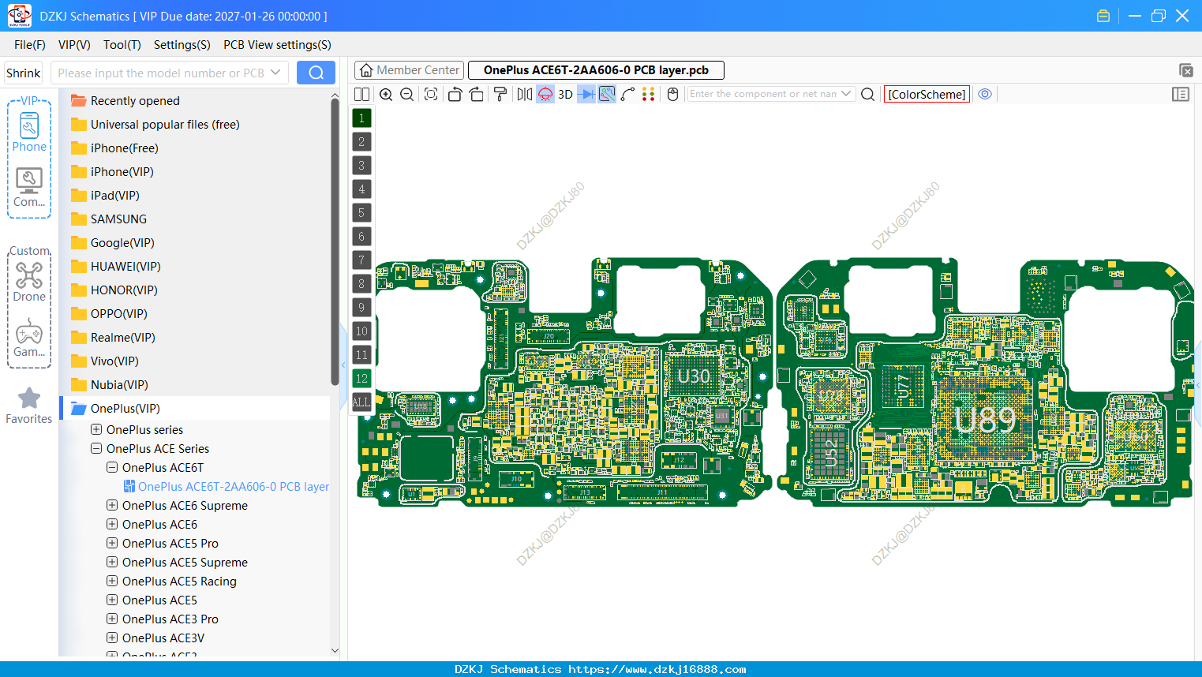Click the U30 chip on board

tap(694, 376)
